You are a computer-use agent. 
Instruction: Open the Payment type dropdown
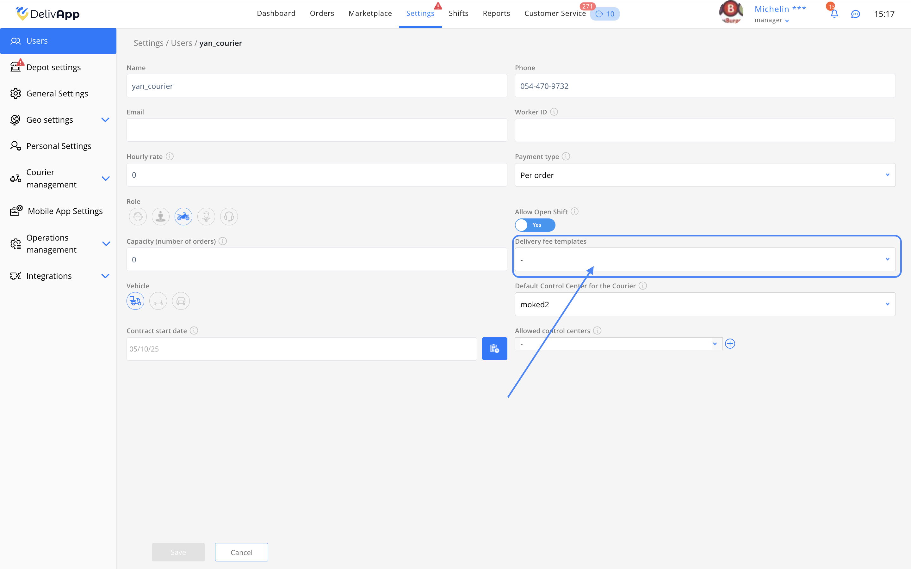[x=705, y=175]
